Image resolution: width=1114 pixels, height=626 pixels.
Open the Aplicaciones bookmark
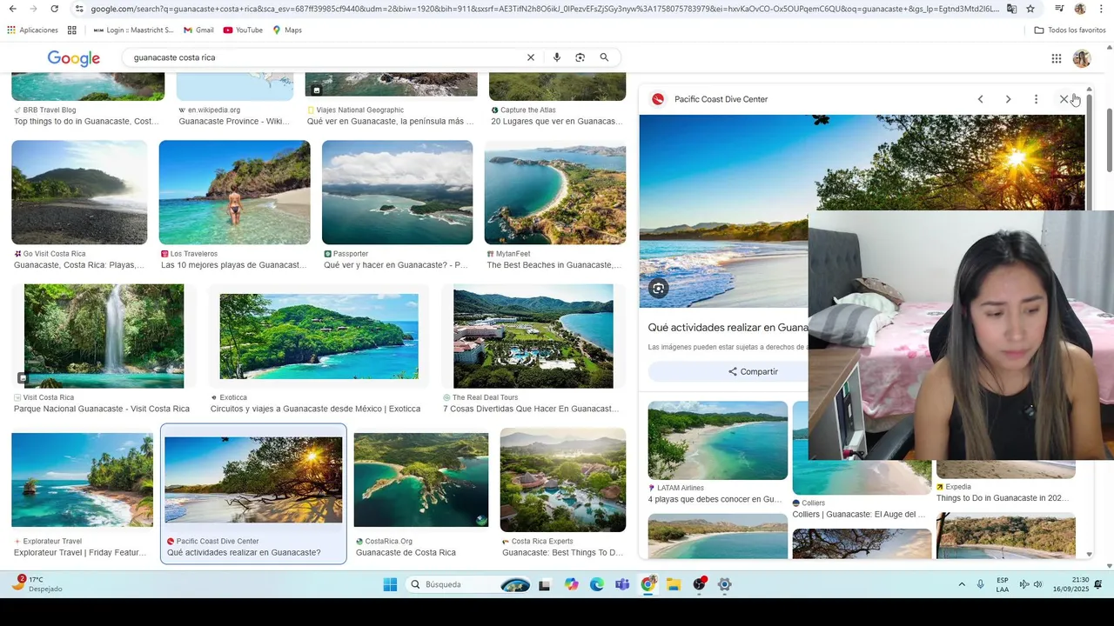pyautogui.click(x=32, y=30)
